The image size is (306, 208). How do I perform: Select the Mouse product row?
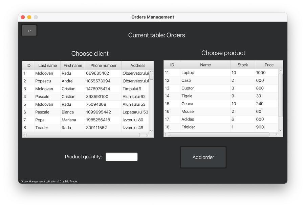pyautogui.click(x=221, y=111)
